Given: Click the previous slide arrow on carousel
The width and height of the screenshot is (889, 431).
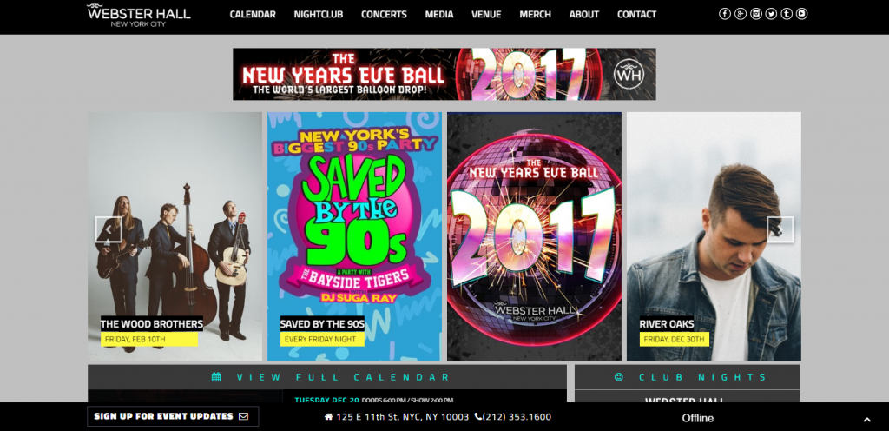Looking at the screenshot, I should 108,229.
